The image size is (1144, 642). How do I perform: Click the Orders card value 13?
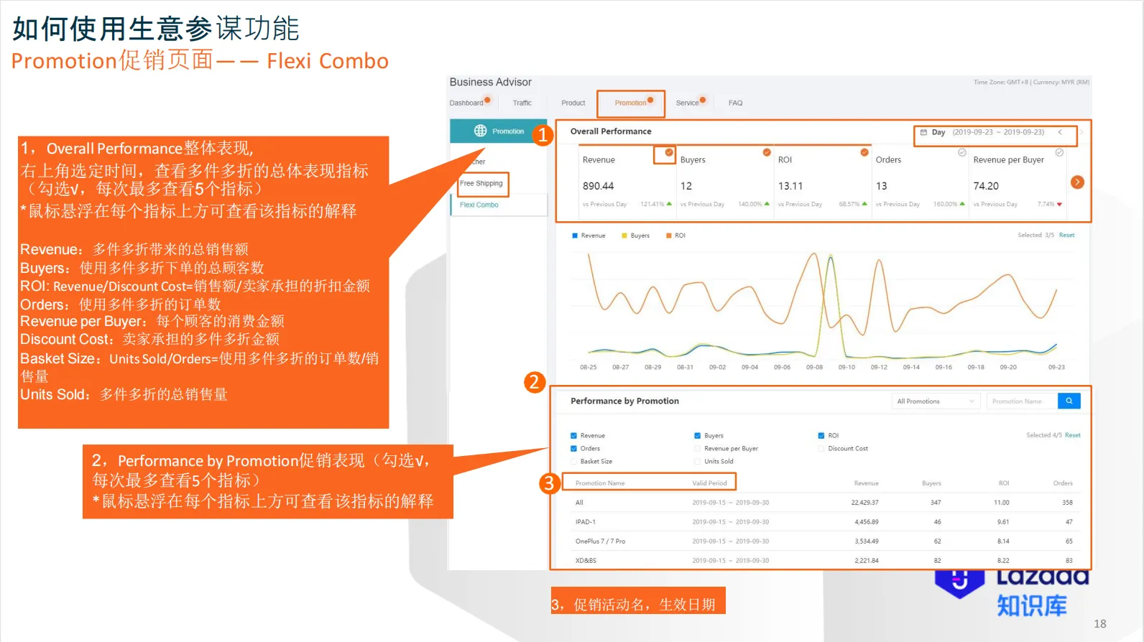(882, 186)
